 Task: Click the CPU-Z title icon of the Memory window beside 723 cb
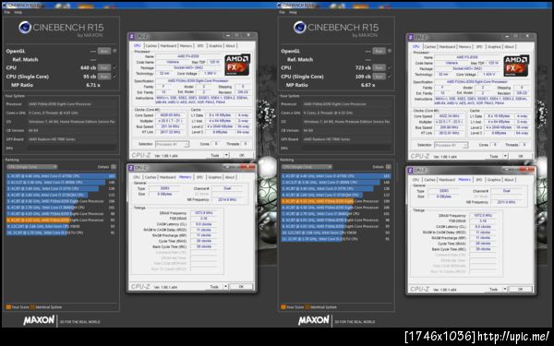(410, 170)
